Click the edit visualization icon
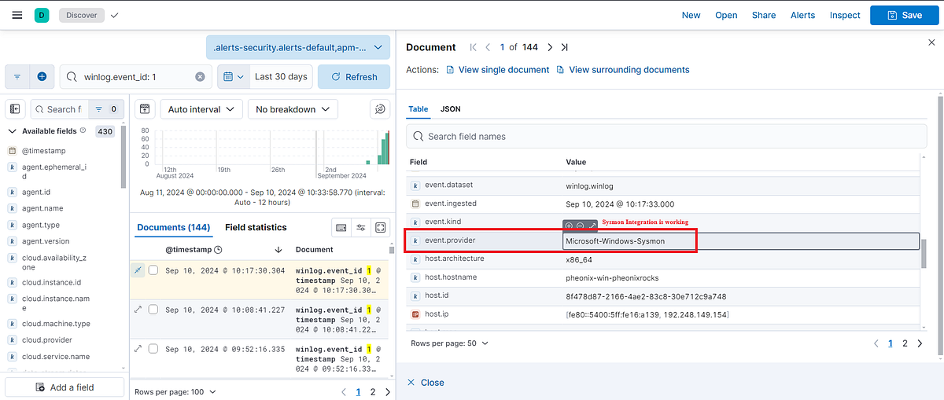The width and height of the screenshot is (944, 400). pyautogui.click(x=380, y=109)
